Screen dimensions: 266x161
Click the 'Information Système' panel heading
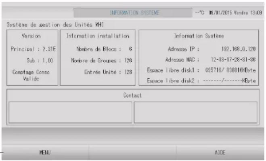(199, 36)
